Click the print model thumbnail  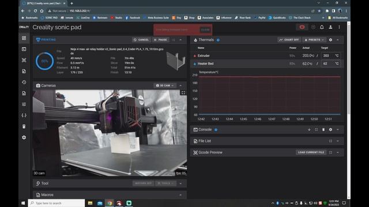tap(175, 61)
